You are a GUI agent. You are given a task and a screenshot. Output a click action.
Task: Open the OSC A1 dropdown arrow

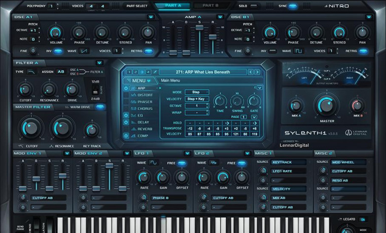pos(151,17)
